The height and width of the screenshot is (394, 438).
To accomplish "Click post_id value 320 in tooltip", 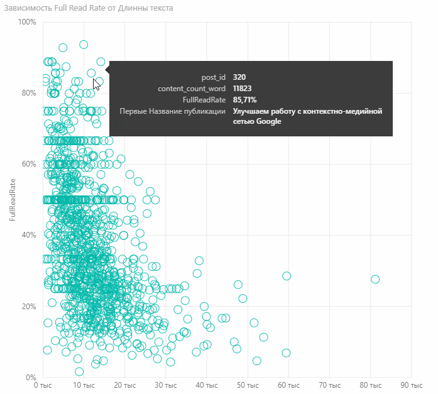I will coord(239,77).
